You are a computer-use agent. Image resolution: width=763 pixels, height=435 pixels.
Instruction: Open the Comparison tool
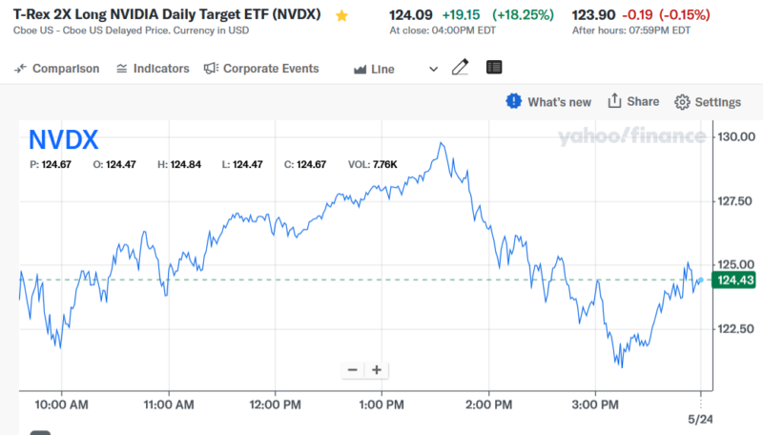56,69
